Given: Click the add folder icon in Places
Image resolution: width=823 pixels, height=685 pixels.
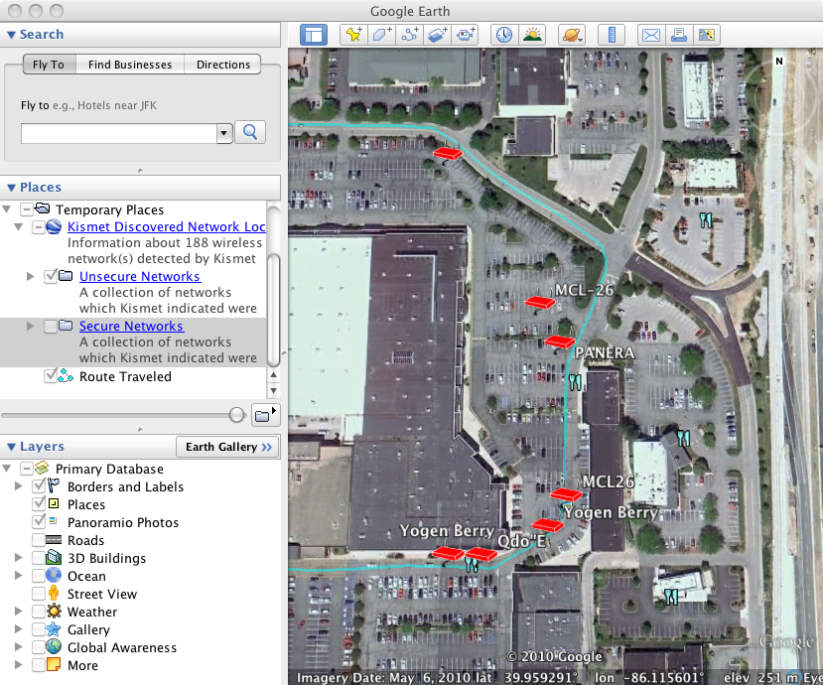Looking at the screenshot, I should click(x=265, y=415).
